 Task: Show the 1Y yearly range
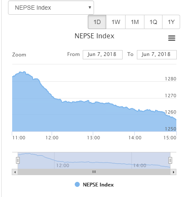[x=171, y=22]
